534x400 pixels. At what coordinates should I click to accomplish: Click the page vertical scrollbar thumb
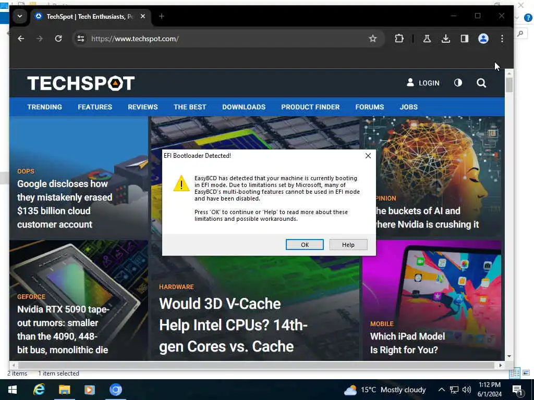pos(509,85)
